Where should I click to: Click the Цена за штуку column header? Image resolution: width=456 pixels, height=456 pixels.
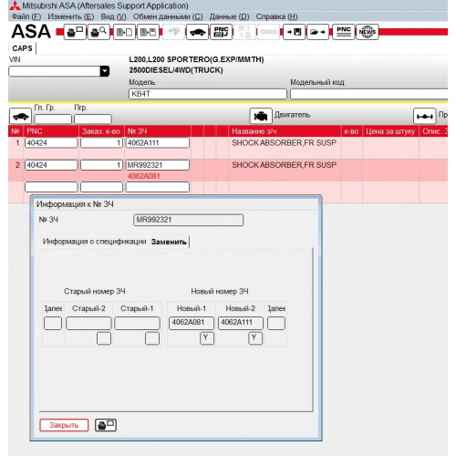[390, 131]
